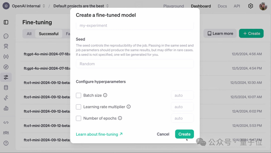Screen dimensions: 271x153
Task: Open the Playground menu item
Action: pos(174,6)
